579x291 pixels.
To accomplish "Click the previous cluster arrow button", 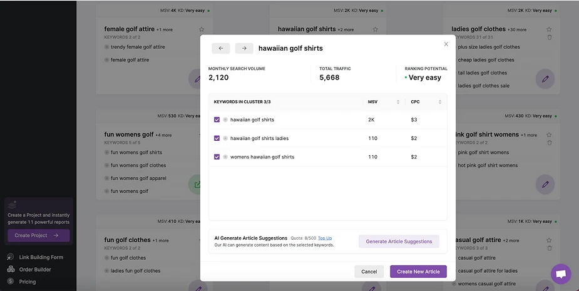I will coord(221,48).
